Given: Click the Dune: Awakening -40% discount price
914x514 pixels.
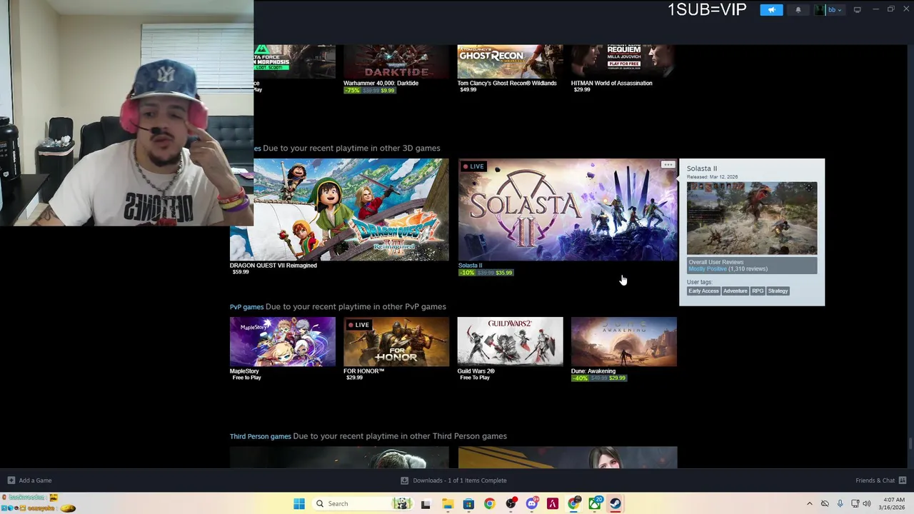Looking at the screenshot, I should pos(599,378).
